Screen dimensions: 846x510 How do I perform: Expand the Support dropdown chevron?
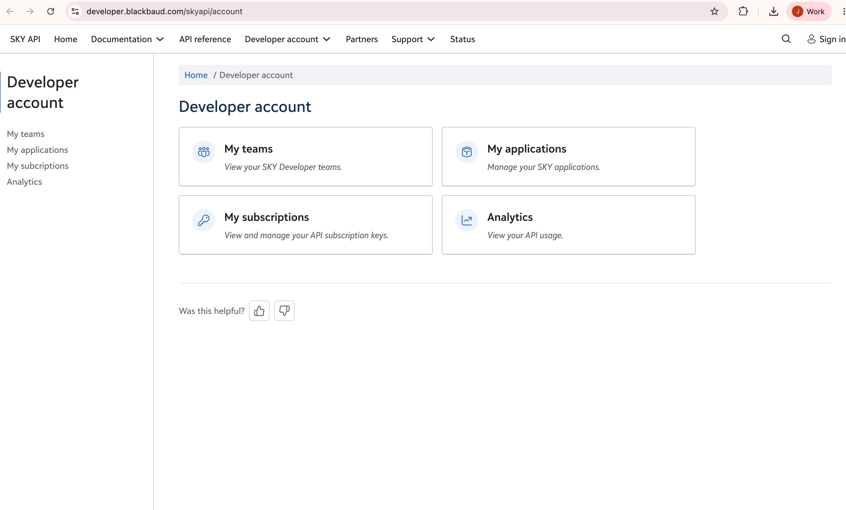tap(431, 39)
